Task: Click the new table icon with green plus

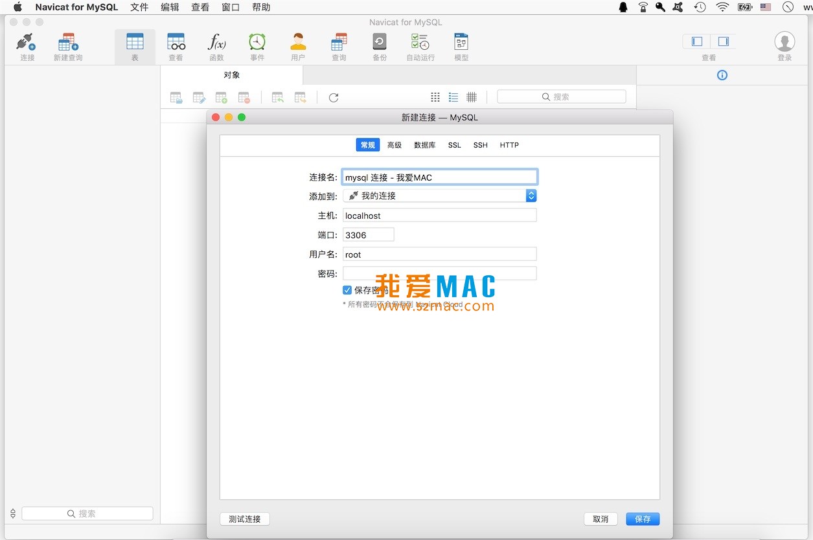Action: (222, 96)
